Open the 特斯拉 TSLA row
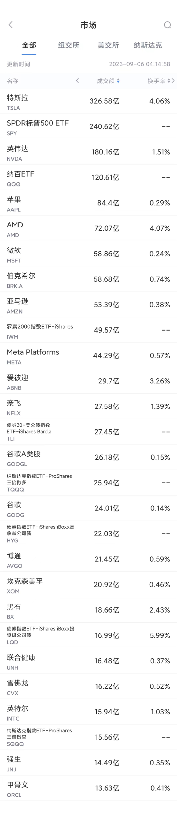Image resolution: width=177 pixels, height=823 pixels. coord(88,101)
